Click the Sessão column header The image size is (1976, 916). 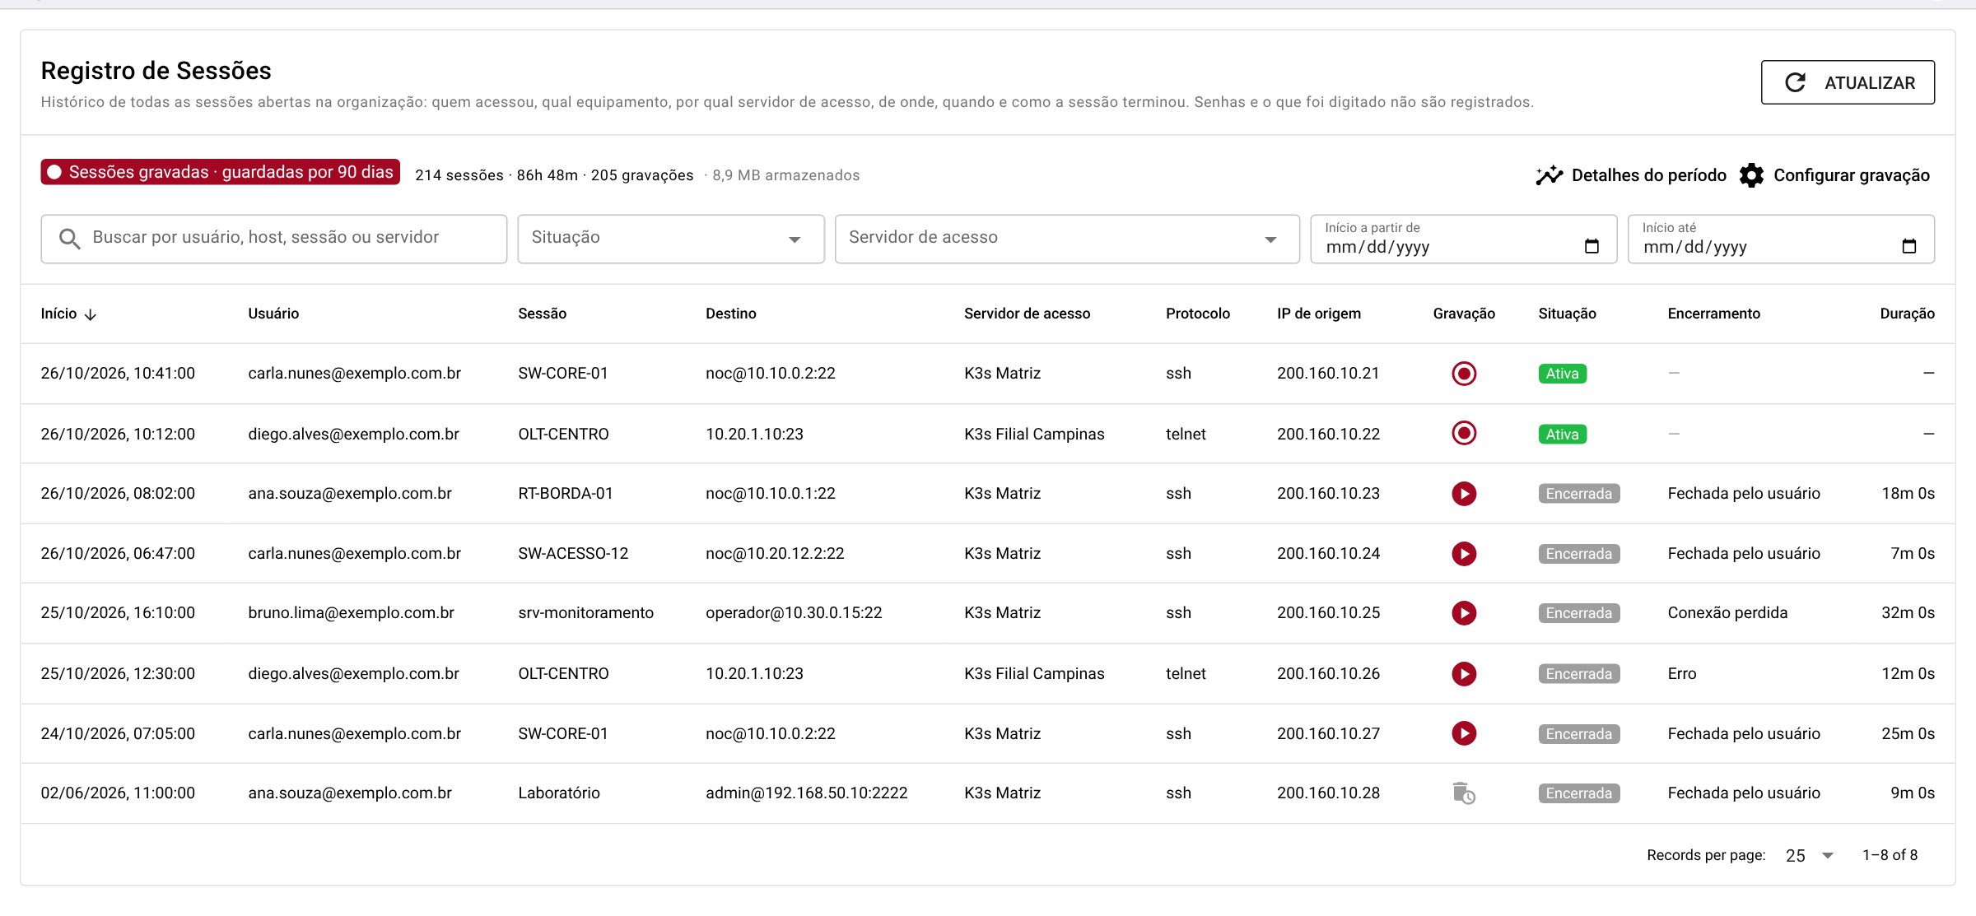click(x=542, y=314)
